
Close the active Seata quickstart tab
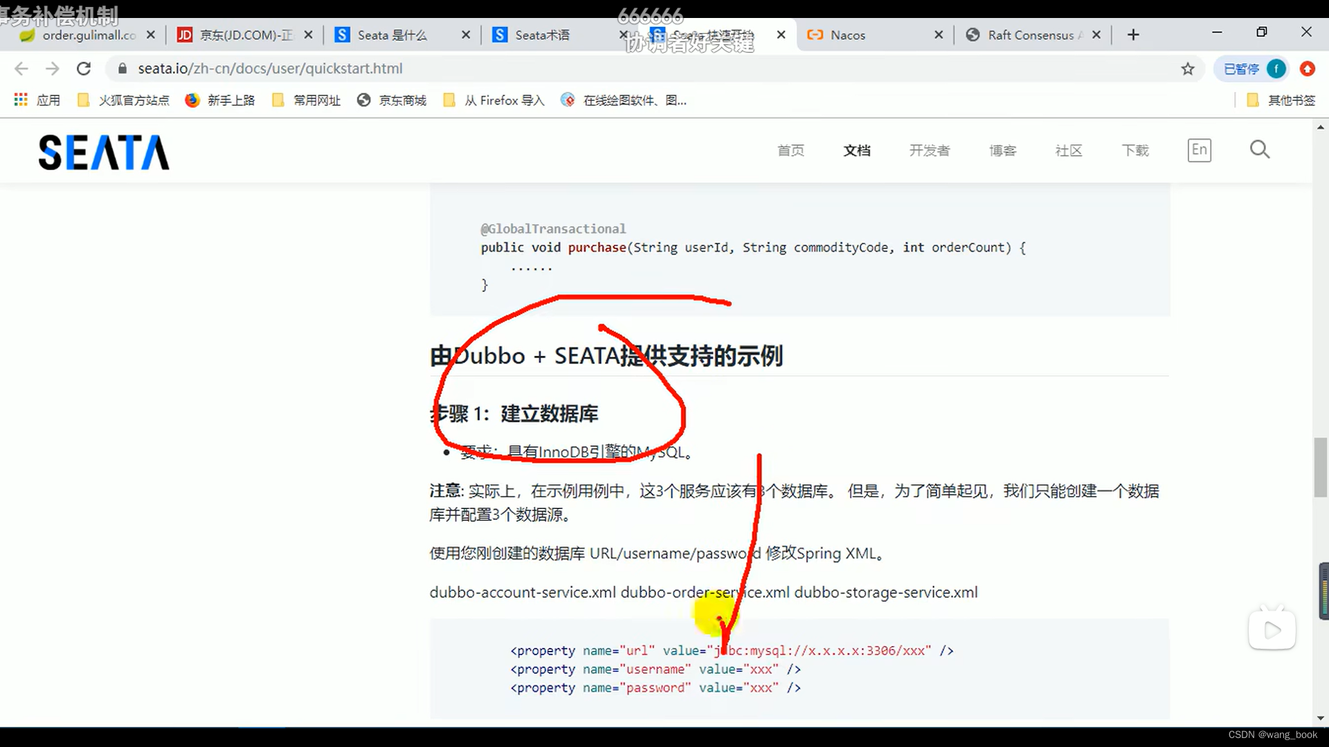[x=781, y=35]
